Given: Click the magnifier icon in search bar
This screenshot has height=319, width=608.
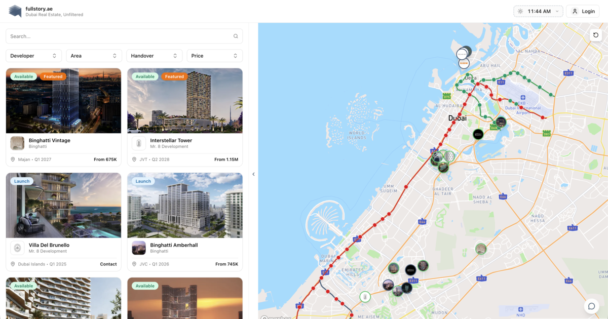Looking at the screenshot, I should coord(236,36).
